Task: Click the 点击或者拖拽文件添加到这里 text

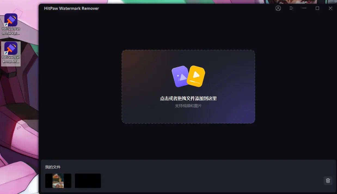Action: 188,99
